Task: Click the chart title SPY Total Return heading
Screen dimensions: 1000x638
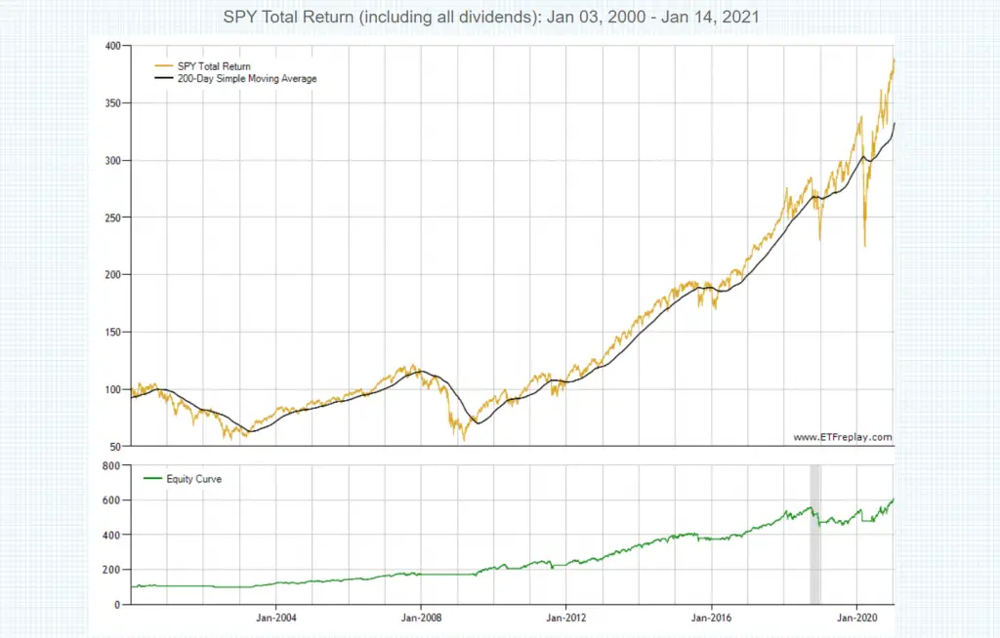Action: (x=491, y=17)
